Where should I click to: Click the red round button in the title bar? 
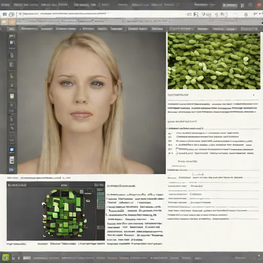click(259, 5)
